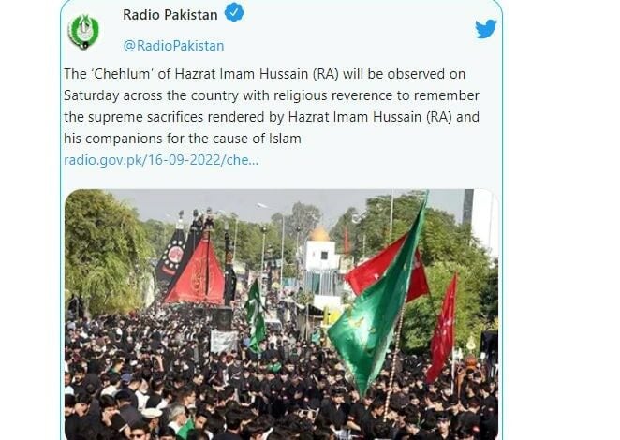Click 'will be observed on' tweet phrase
The image size is (620, 440).
404,74
